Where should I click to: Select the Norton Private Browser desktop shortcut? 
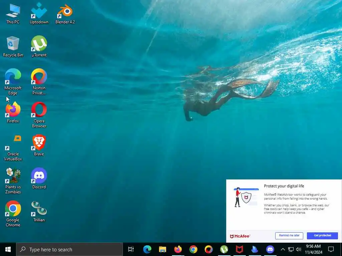[x=39, y=82]
